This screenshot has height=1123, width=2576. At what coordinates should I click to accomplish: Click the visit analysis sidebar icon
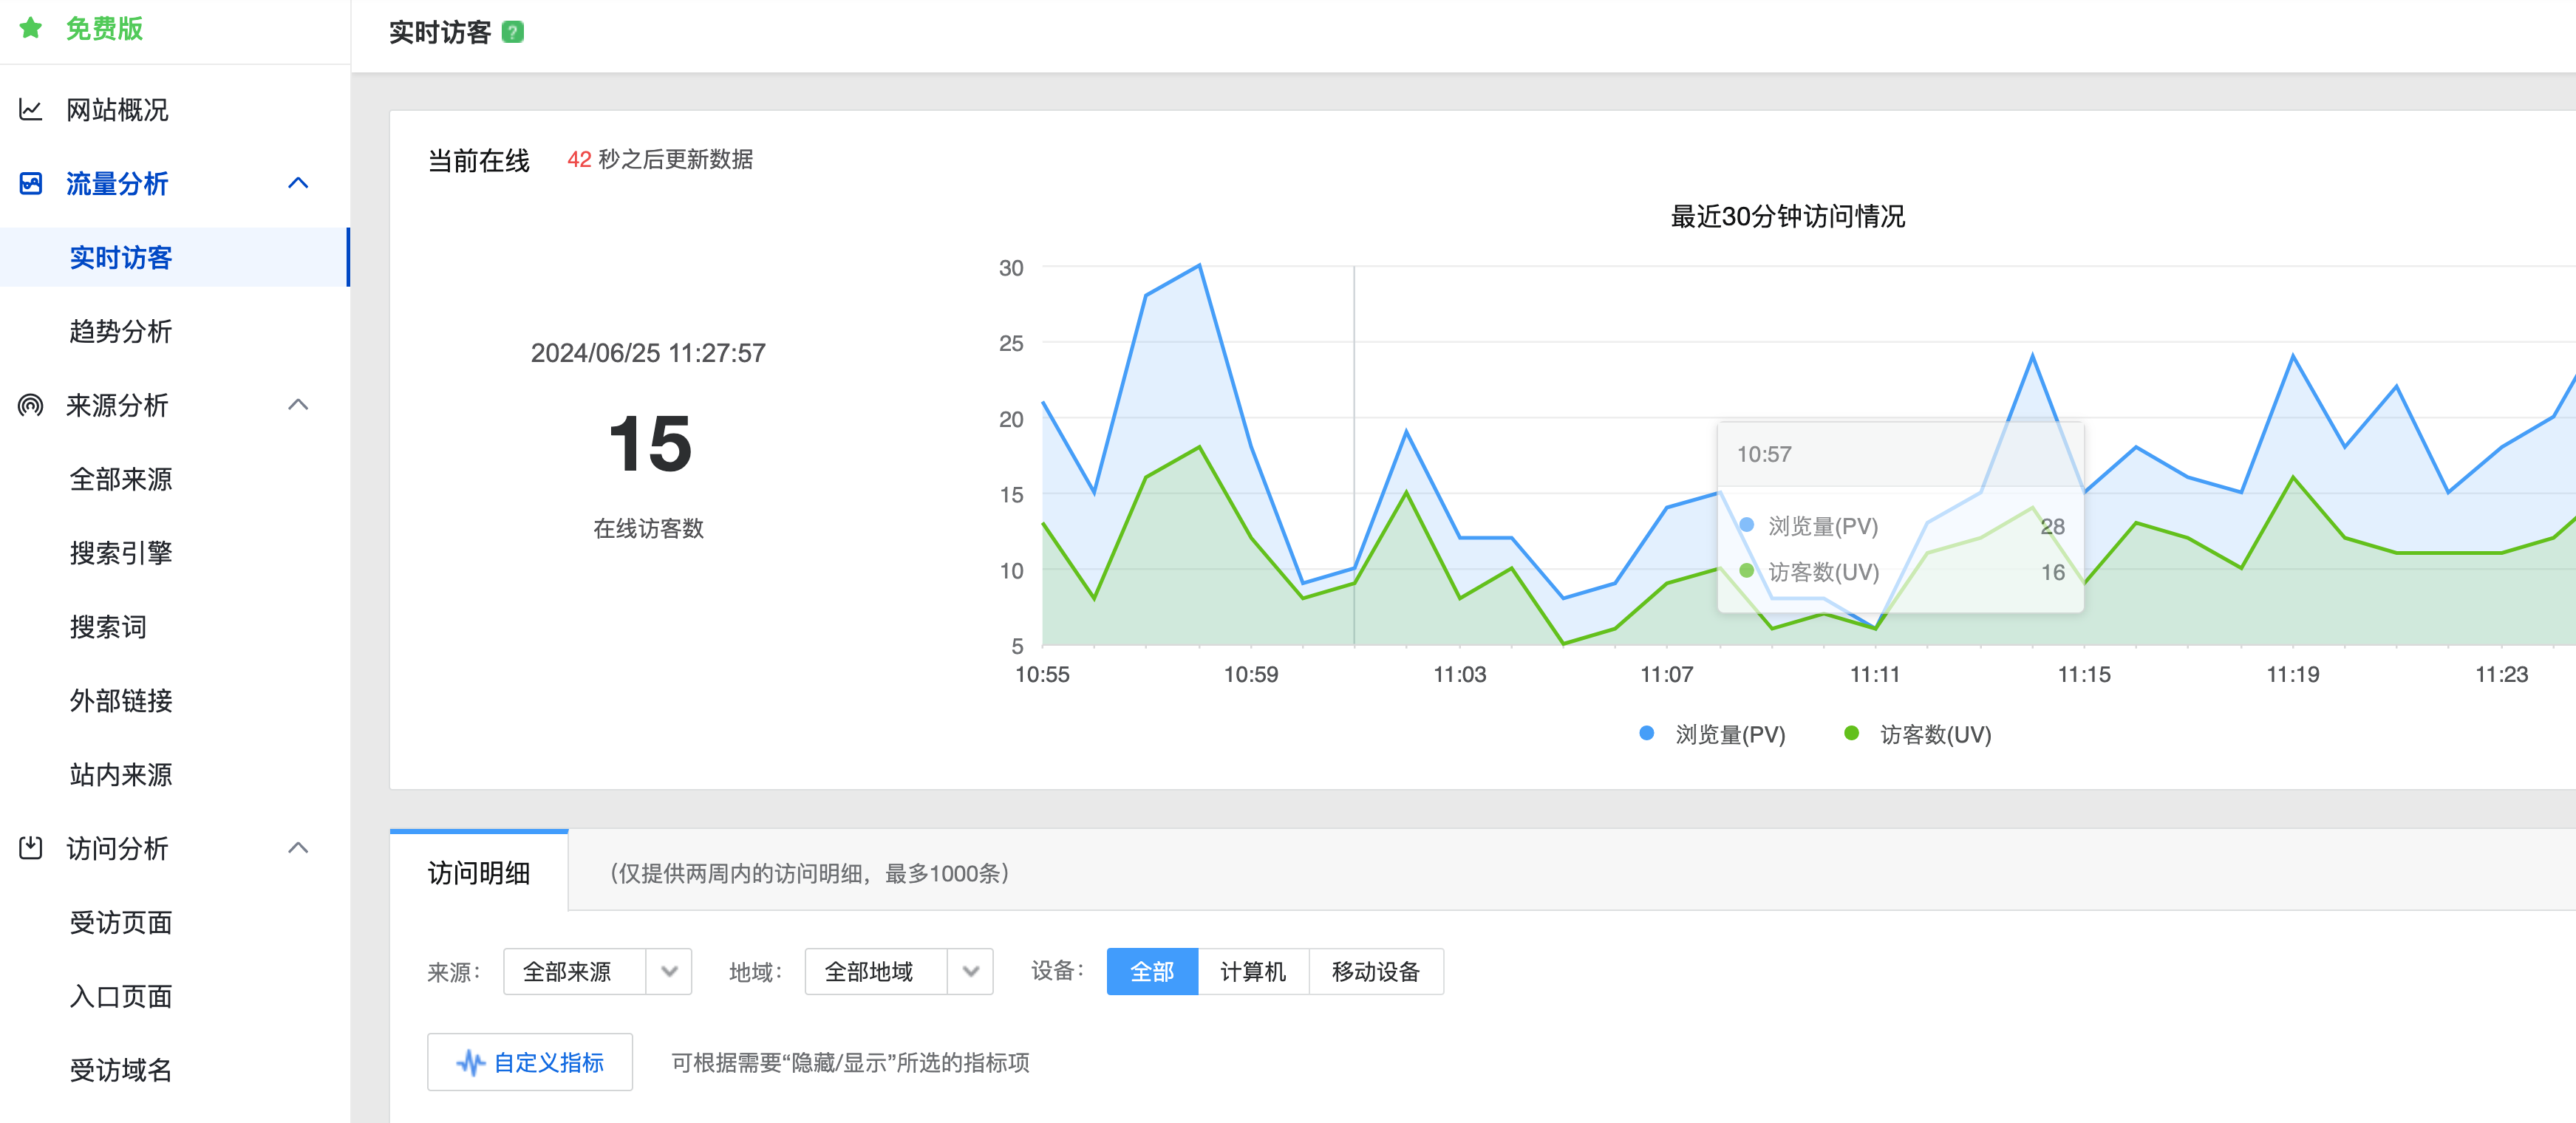31,848
